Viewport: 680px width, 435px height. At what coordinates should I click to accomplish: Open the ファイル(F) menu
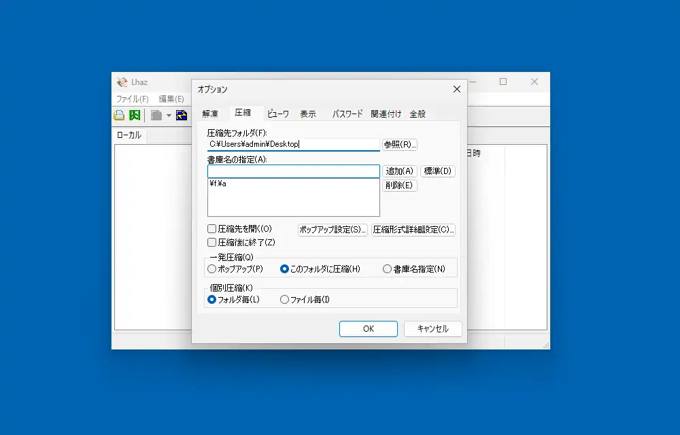pos(133,99)
